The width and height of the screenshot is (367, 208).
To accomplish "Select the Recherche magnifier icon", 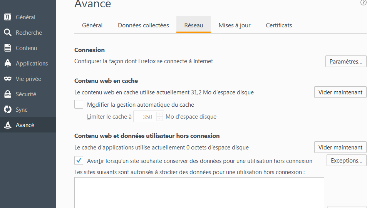I will [x=8, y=33].
